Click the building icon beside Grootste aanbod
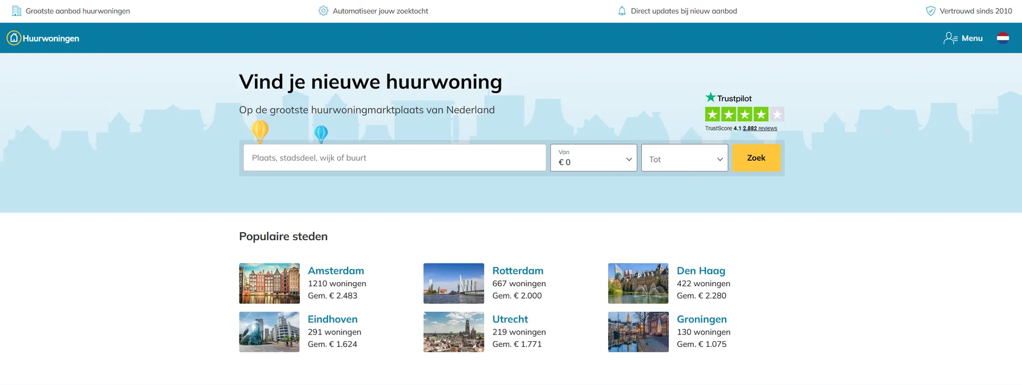This screenshot has height=385, width=1022. [16, 11]
